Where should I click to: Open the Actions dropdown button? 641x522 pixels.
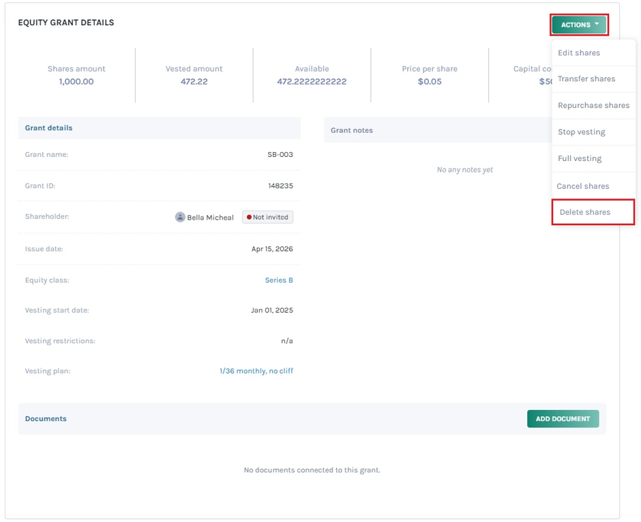point(579,25)
